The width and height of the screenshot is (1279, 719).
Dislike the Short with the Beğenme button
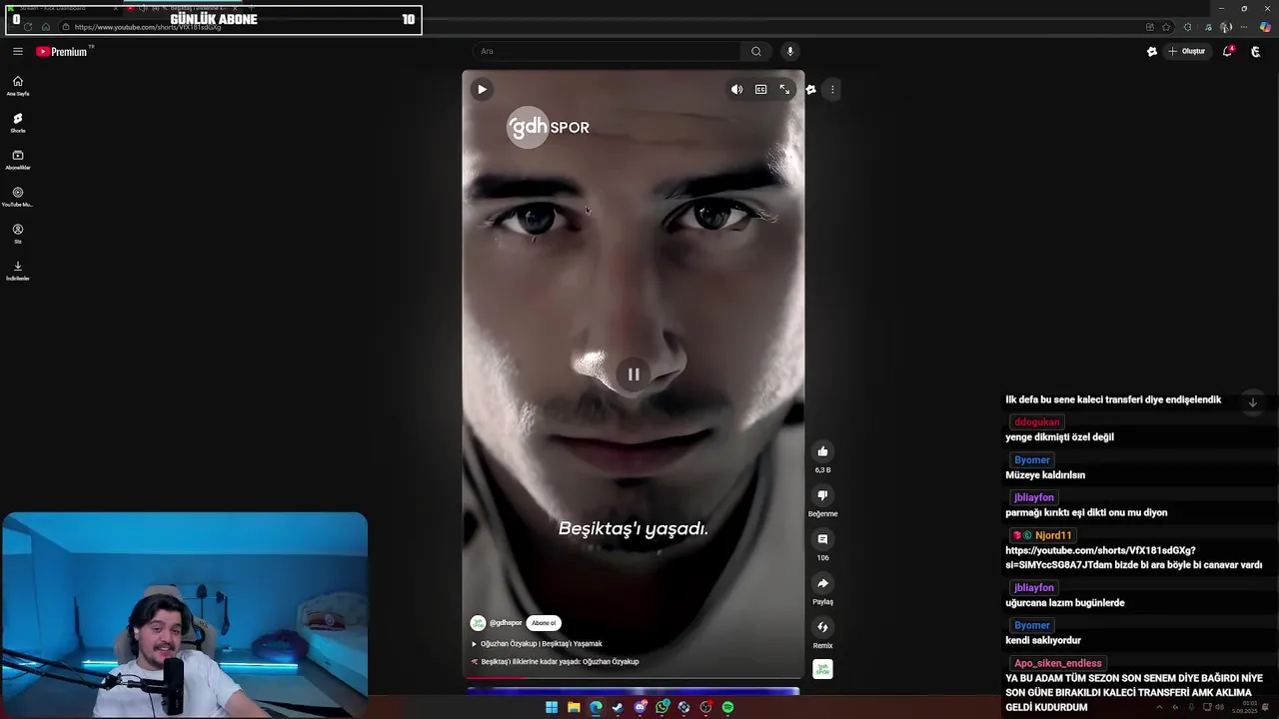(x=822, y=495)
